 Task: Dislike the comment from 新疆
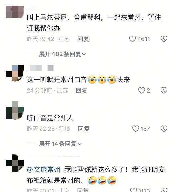tap(164, 129)
